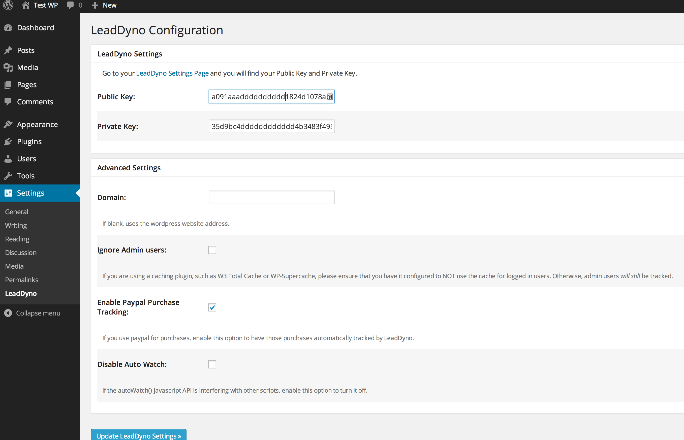Click the Users person icon
Viewport: 684px width, 440px height.
(8, 159)
